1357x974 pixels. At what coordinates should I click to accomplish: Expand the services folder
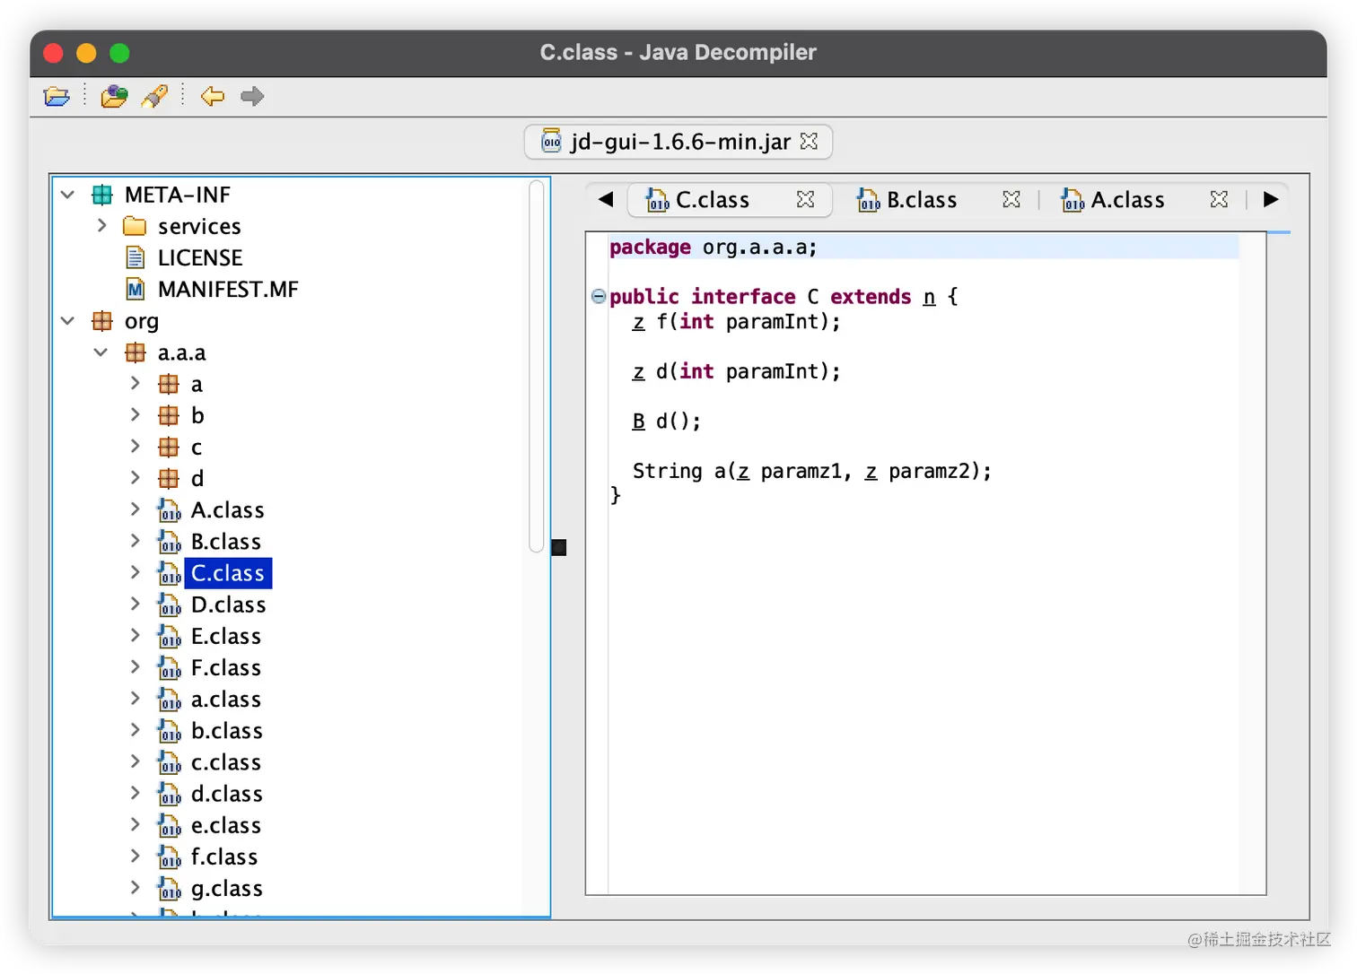(101, 226)
